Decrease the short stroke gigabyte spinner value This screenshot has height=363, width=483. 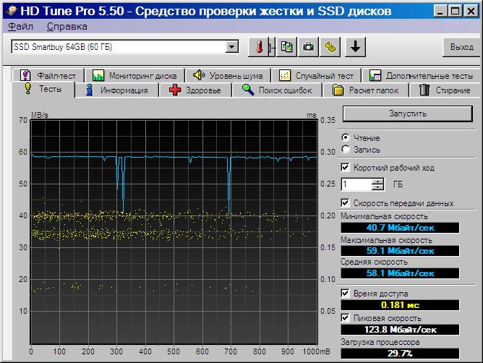point(377,187)
